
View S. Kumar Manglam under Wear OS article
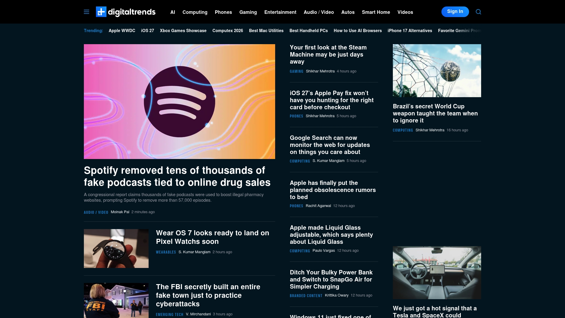(x=194, y=252)
